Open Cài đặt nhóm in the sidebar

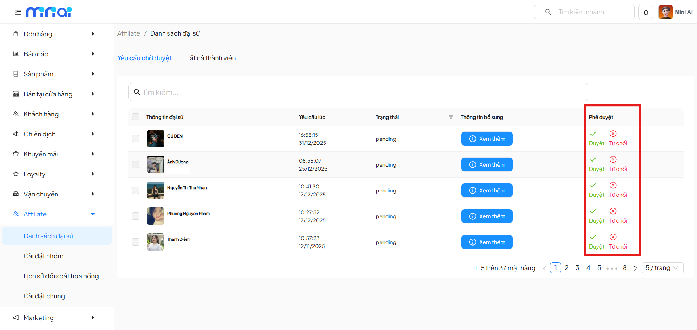[x=44, y=256]
